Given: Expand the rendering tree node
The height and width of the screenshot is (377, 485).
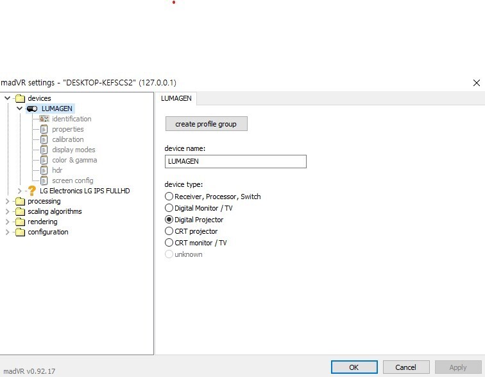Looking at the screenshot, I should (x=8, y=222).
